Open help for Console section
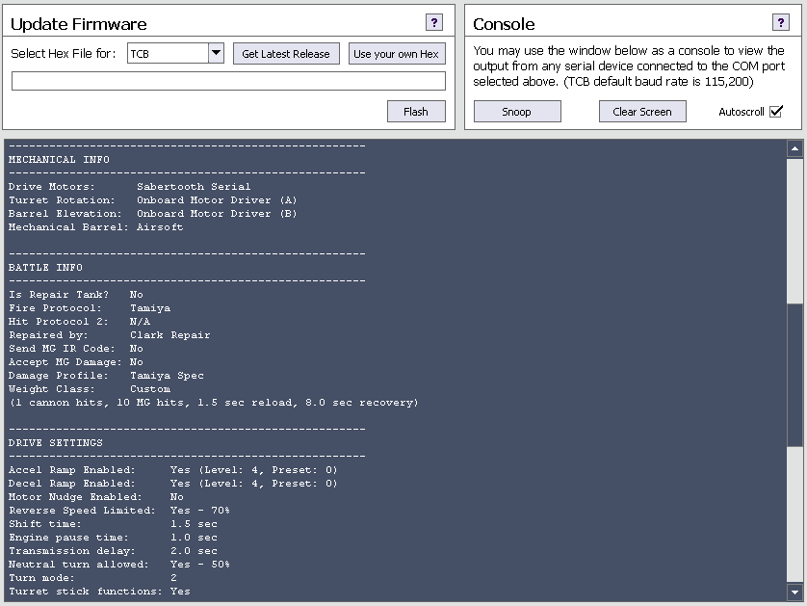807x606 pixels. pos(781,23)
